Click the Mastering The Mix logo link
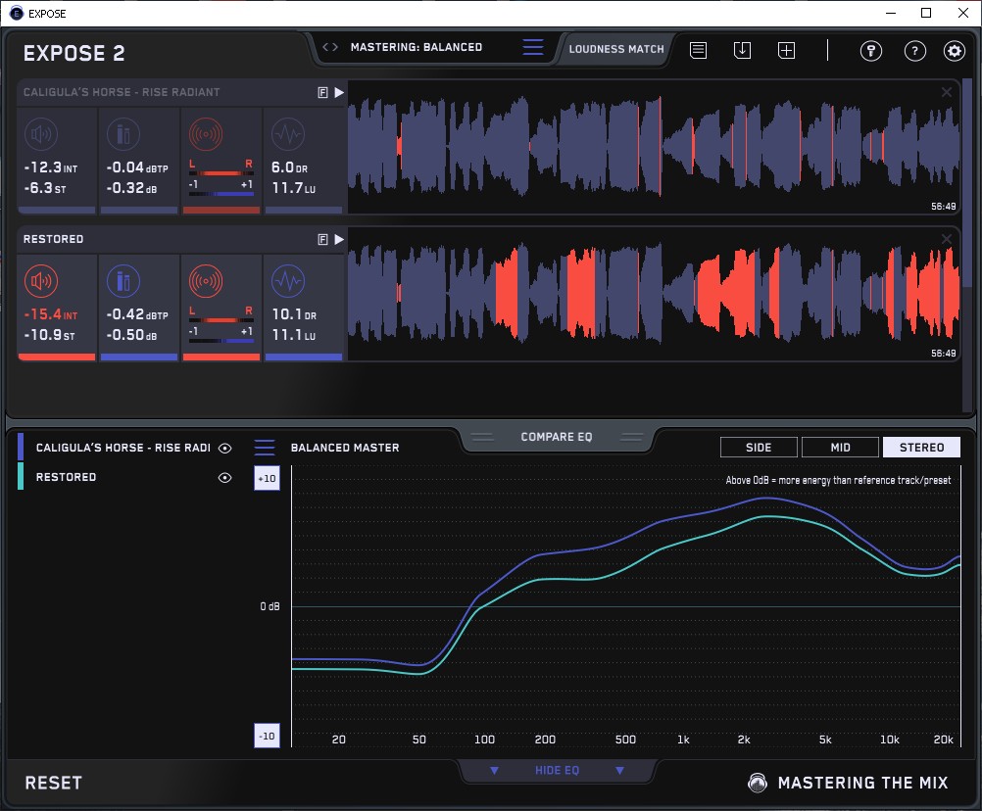This screenshot has height=811, width=982. click(848, 783)
